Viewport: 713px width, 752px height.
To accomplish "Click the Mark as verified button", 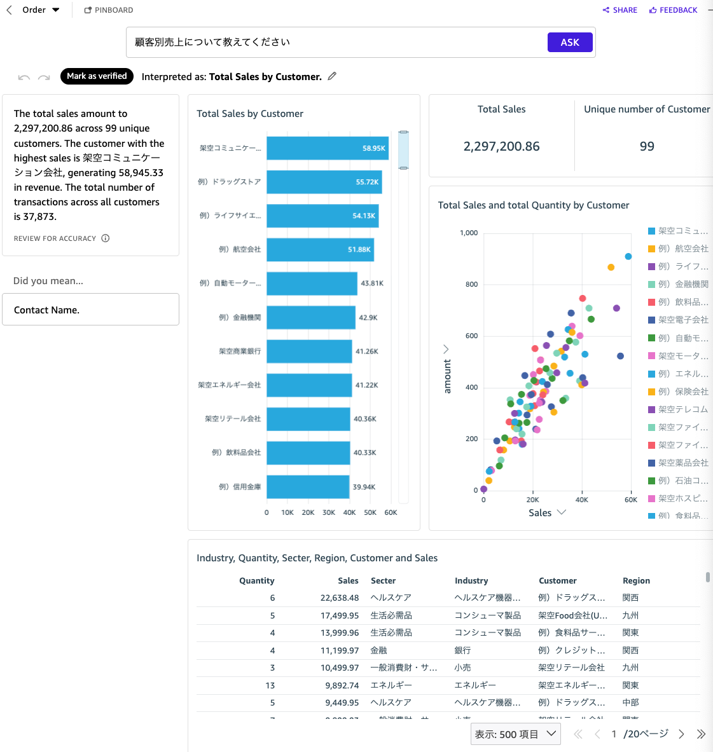I will click(97, 76).
